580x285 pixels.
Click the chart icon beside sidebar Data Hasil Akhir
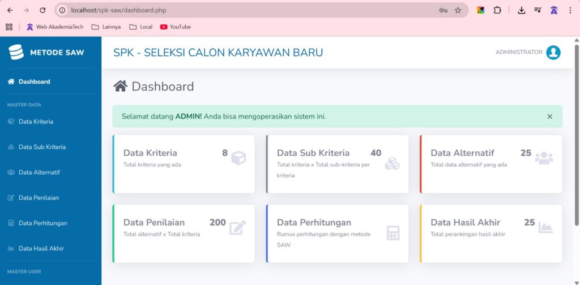11,248
